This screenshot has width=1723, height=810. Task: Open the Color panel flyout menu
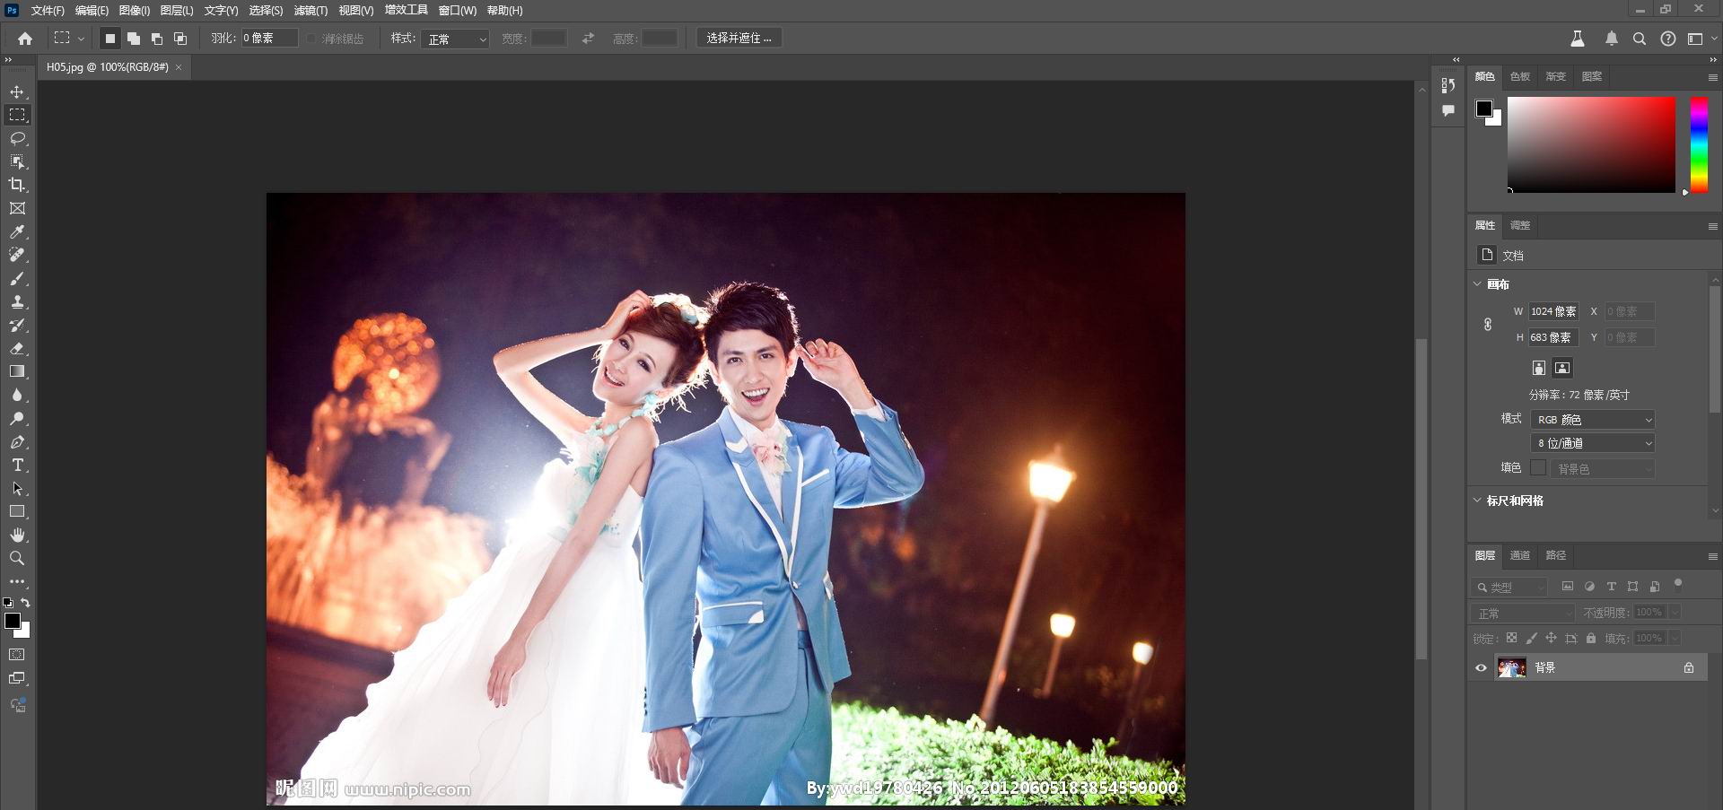click(1712, 77)
